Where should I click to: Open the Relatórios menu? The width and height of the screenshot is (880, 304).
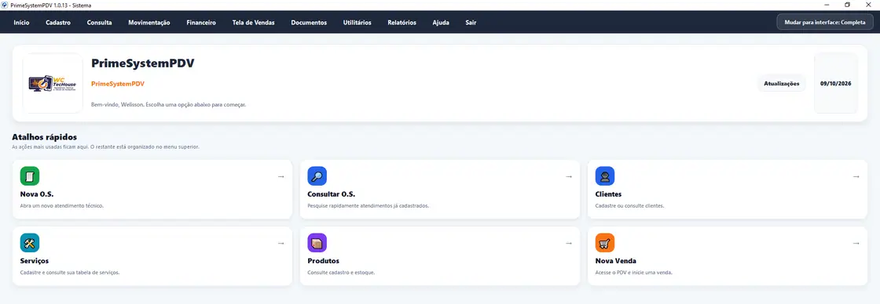pos(401,23)
